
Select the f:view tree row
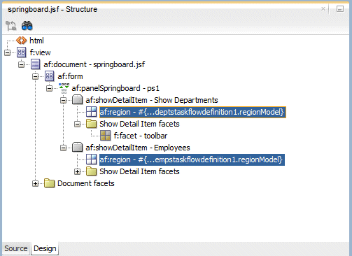tap(40, 52)
